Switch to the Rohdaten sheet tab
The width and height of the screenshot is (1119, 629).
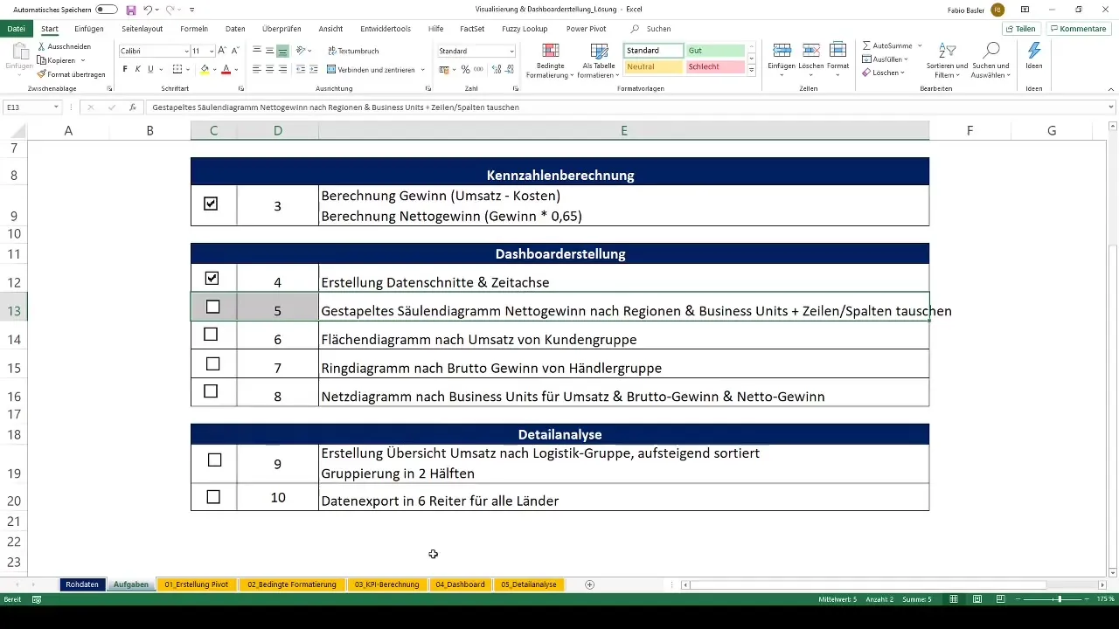(82, 584)
